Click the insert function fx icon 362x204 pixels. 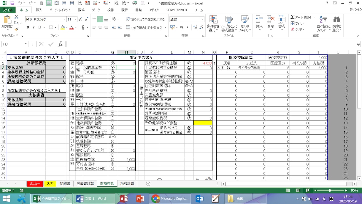click(61, 44)
